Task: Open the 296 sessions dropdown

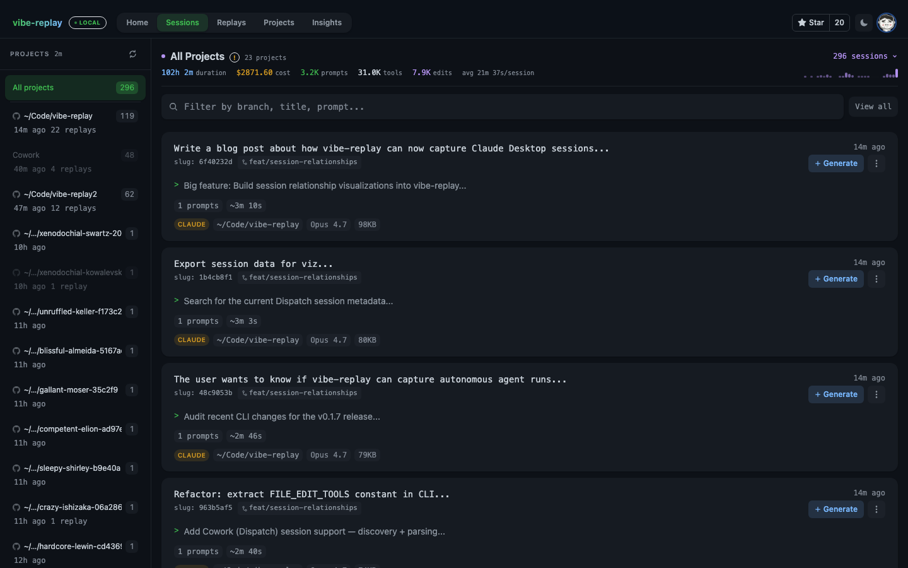Action: [x=864, y=56]
